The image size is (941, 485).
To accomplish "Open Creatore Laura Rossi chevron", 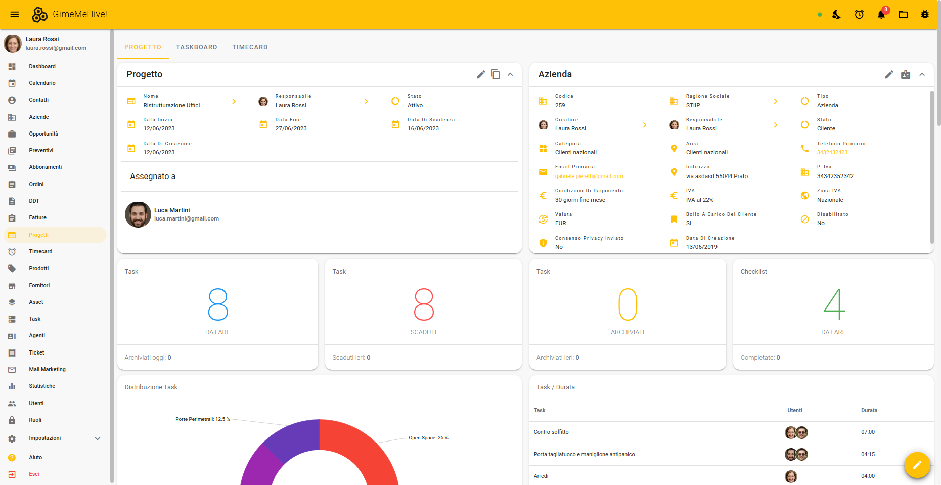I will pyautogui.click(x=645, y=125).
